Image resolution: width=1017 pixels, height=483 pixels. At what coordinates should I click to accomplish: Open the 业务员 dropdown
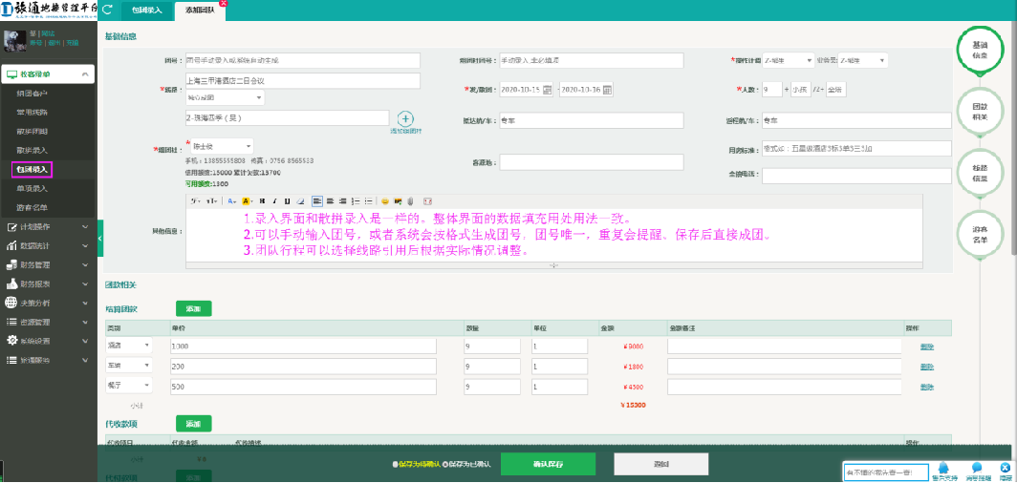tap(862, 60)
